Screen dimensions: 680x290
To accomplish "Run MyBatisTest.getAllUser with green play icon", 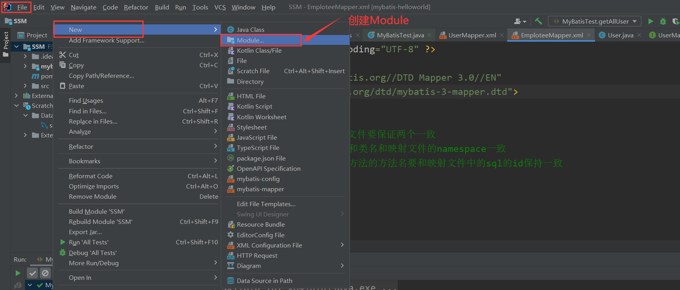I will coord(650,21).
